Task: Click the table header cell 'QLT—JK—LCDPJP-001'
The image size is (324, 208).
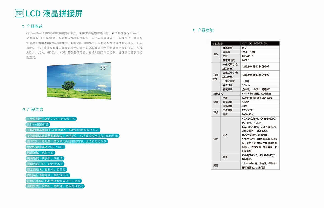Action: 260,44
